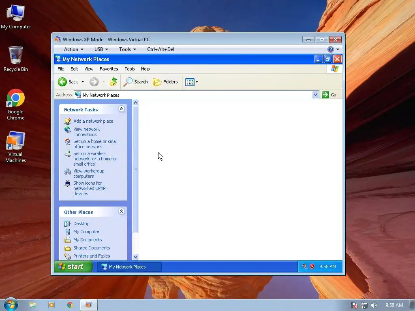415x311 pixels.
Task: Open the Action dropdown menu
Action: point(74,49)
